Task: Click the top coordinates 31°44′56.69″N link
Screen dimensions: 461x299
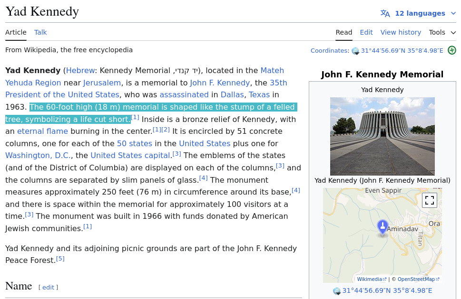Action: tap(402, 50)
